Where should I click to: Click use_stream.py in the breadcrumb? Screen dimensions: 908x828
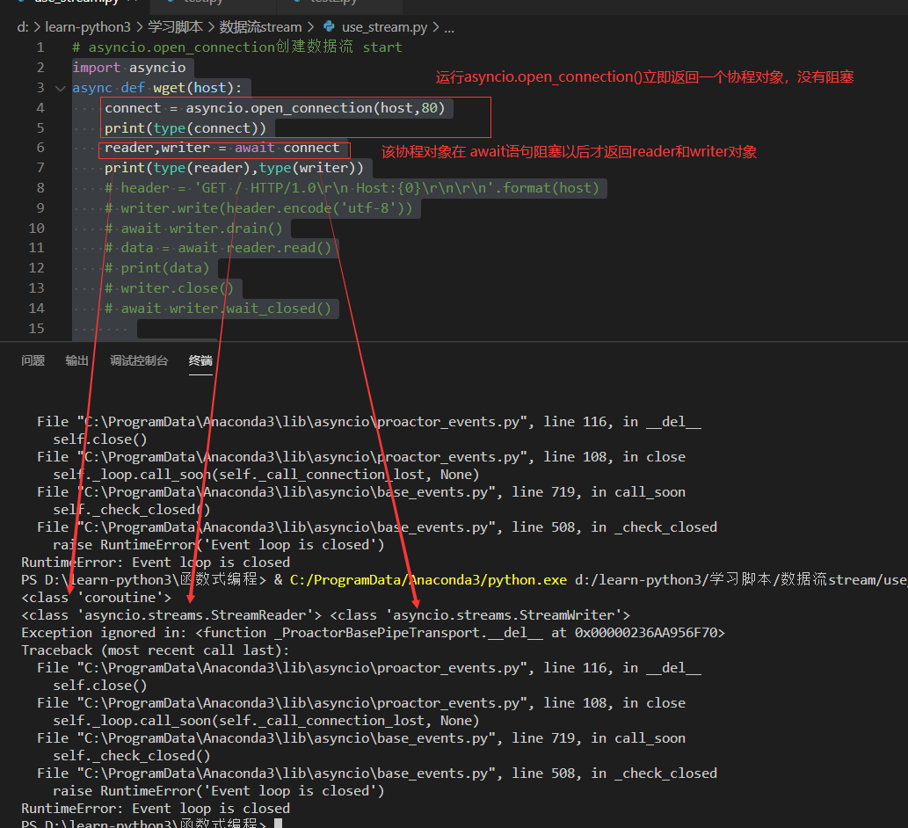[384, 27]
